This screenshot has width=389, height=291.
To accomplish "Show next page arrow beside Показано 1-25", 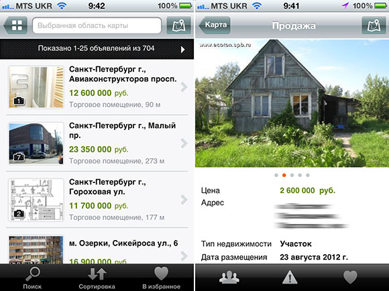I will pos(183,50).
